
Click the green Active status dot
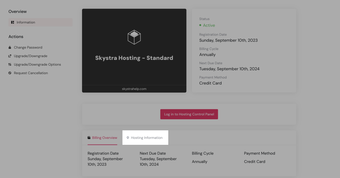200,26
